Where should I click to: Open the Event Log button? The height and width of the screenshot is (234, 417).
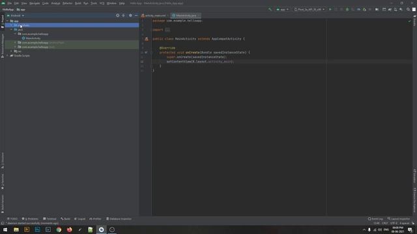pyautogui.click(x=375, y=219)
